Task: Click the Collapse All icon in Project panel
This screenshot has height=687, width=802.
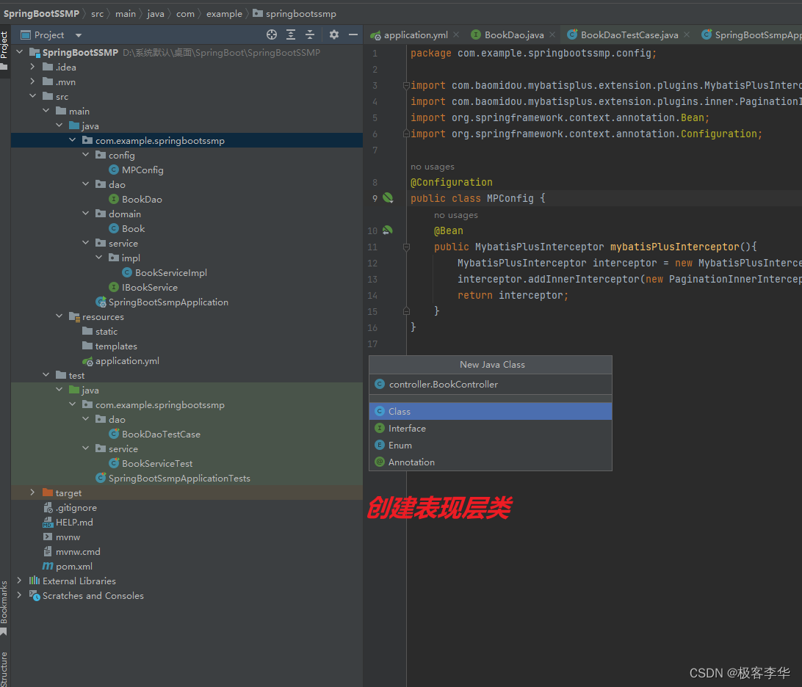Action: pos(310,34)
